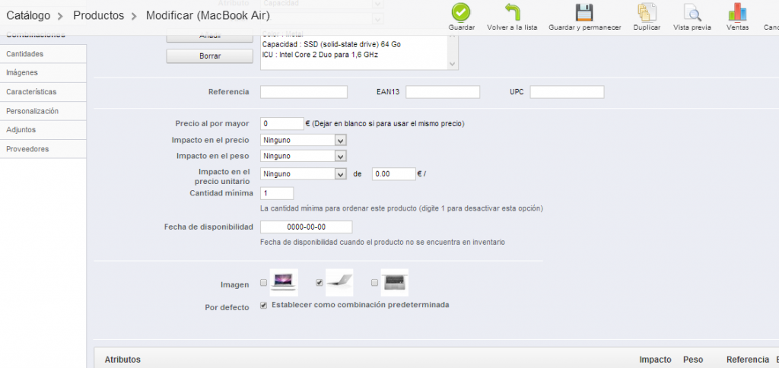Go to Productos in the breadcrumb

98,15
